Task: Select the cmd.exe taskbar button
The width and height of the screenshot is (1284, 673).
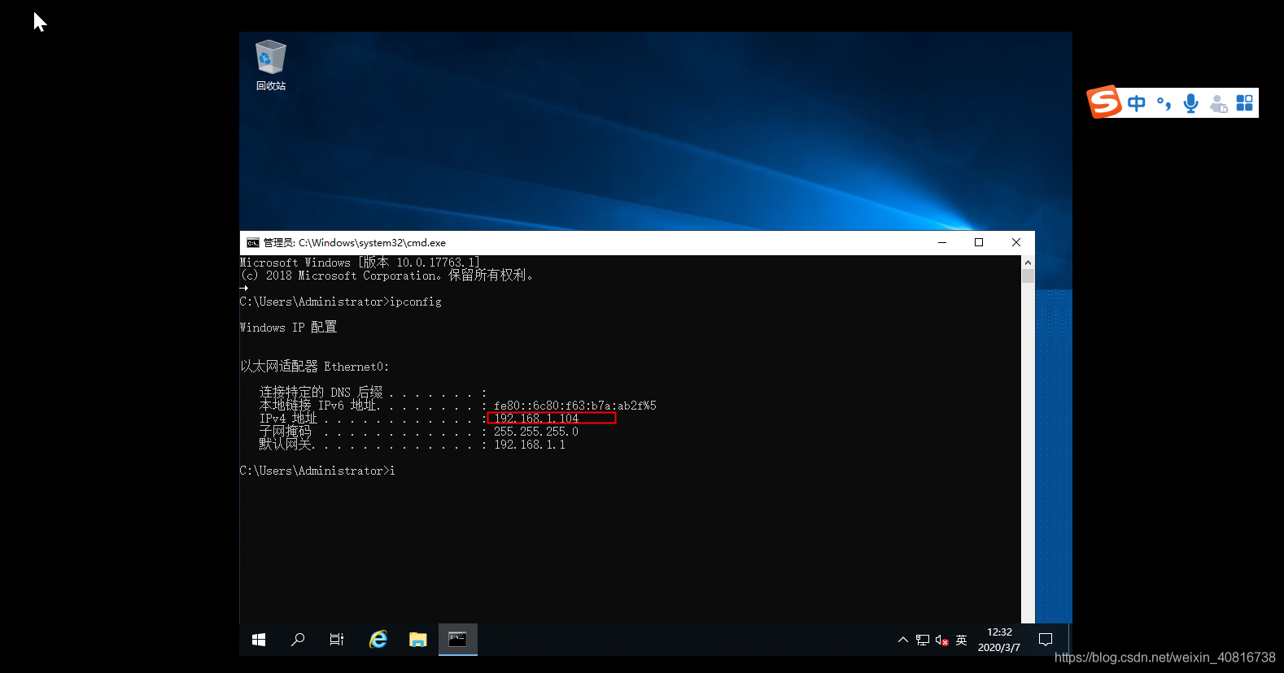Action: click(457, 640)
